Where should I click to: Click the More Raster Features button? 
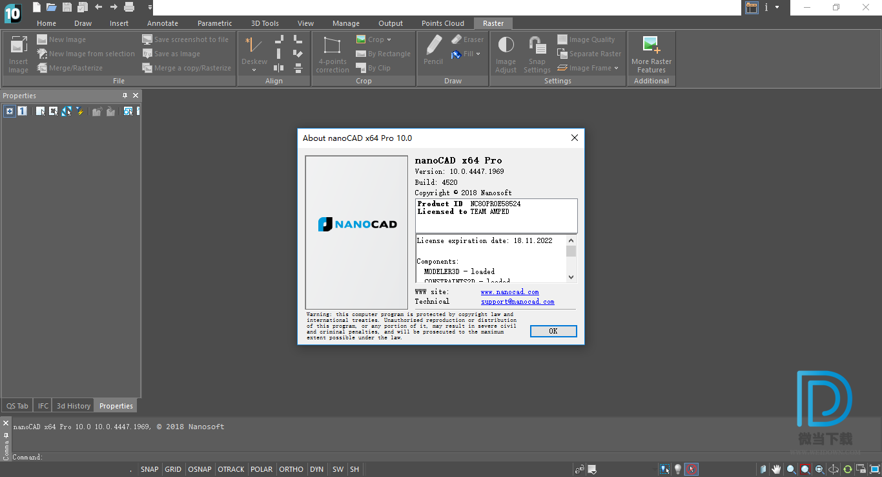click(651, 54)
